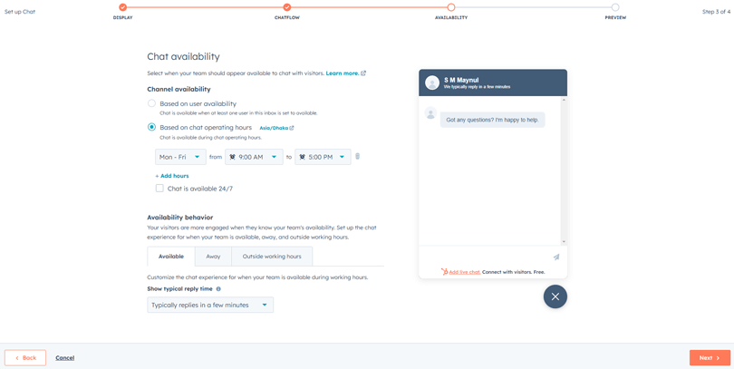Click the chat message input field
Viewport: 734px width, 369px height.
click(x=486, y=257)
